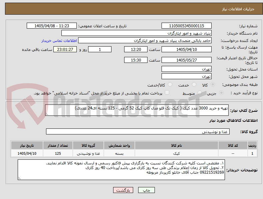Click the شماره نیاز field 1105005345000115

[x=187, y=26]
